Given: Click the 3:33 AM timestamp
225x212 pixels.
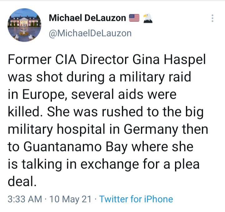Looking at the screenshot, I should (x=25, y=199).
